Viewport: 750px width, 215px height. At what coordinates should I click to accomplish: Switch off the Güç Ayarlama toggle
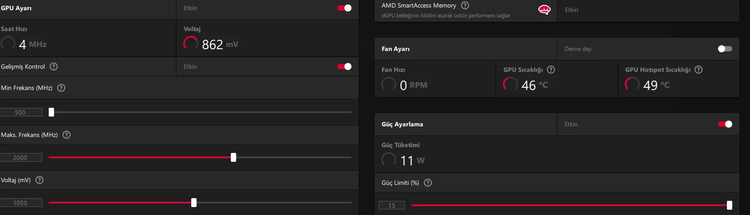725,124
